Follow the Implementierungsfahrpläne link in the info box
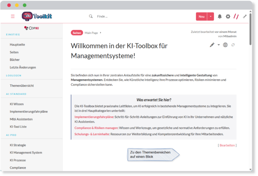The image size is (258, 176). click(94, 117)
